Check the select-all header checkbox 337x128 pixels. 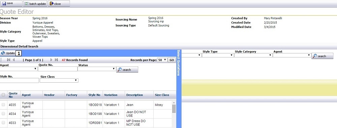[x=3, y=95]
